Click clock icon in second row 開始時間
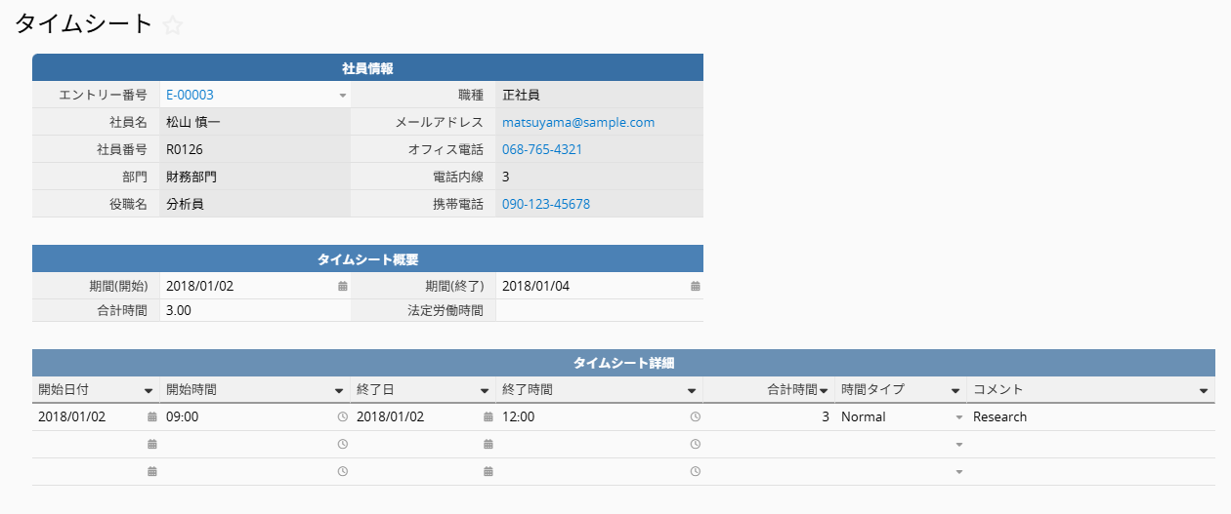 342,445
